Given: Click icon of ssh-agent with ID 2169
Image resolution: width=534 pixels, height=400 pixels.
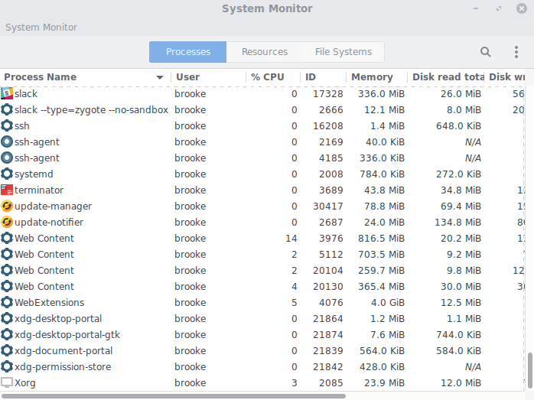Looking at the screenshot, I should (x=7, y=141).
